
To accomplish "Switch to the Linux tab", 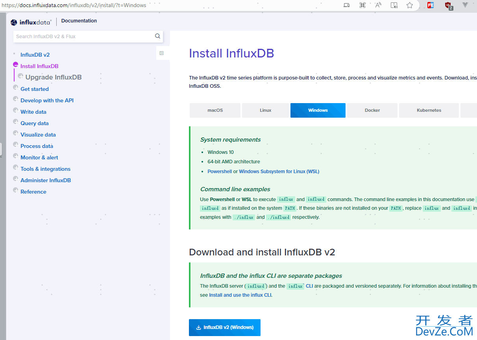I will tap(266, 110).
